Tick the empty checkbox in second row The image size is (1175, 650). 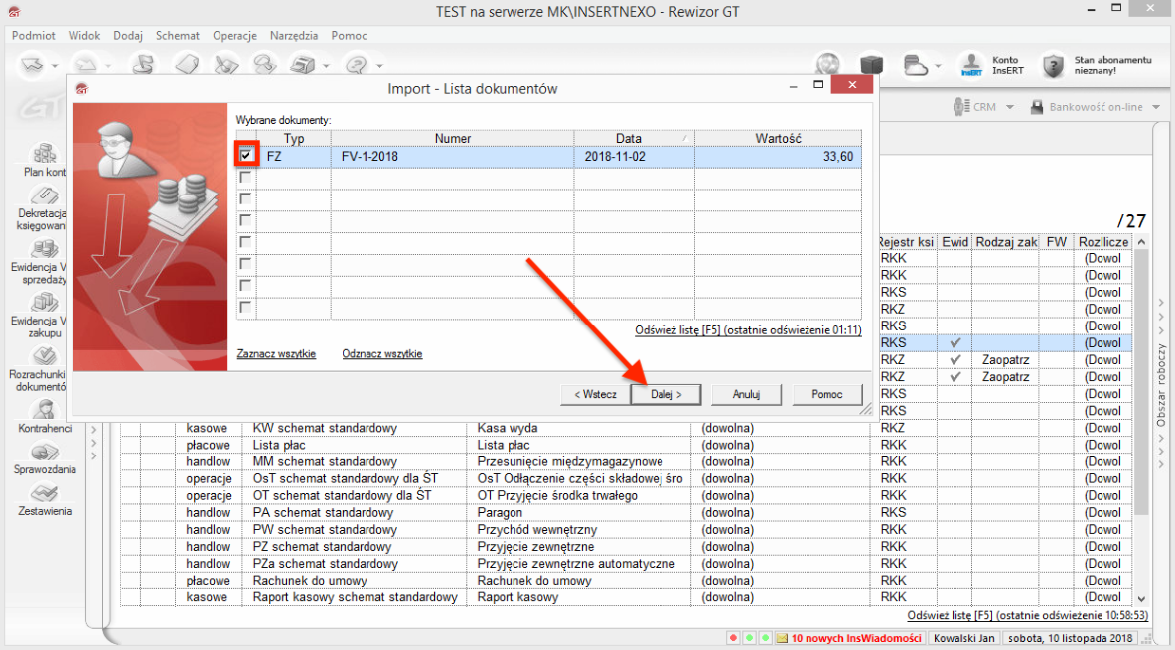point(245,177)
